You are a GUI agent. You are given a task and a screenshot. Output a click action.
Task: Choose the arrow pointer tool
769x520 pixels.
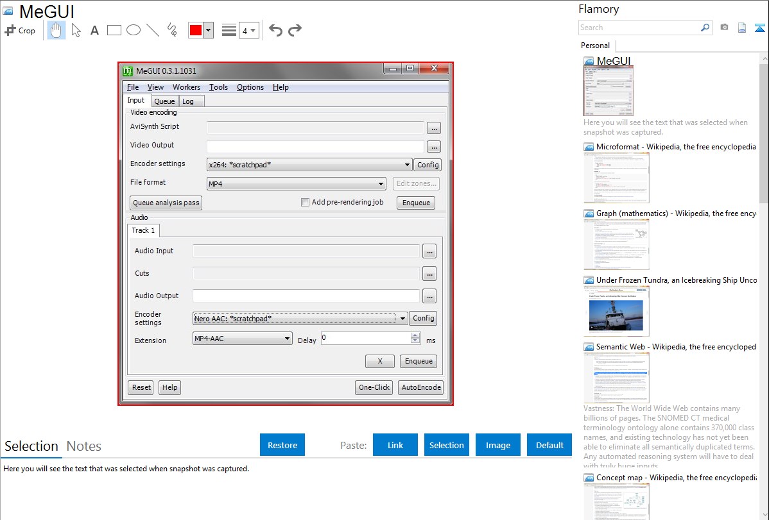76,30
